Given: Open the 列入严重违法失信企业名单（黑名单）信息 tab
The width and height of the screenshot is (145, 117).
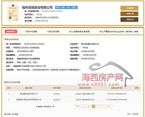Looking at the screenshot, I should [x=119, y=32].
